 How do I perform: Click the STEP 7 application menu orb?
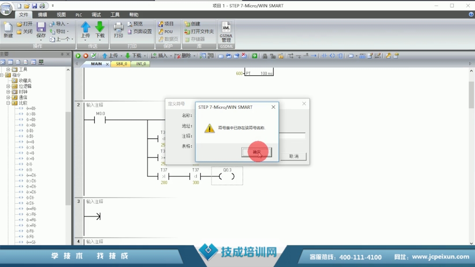pos(6,9)
